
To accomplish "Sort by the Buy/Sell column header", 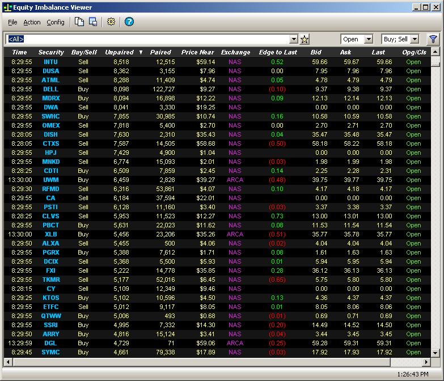I will pyautogui.click(x=84, y=52).
